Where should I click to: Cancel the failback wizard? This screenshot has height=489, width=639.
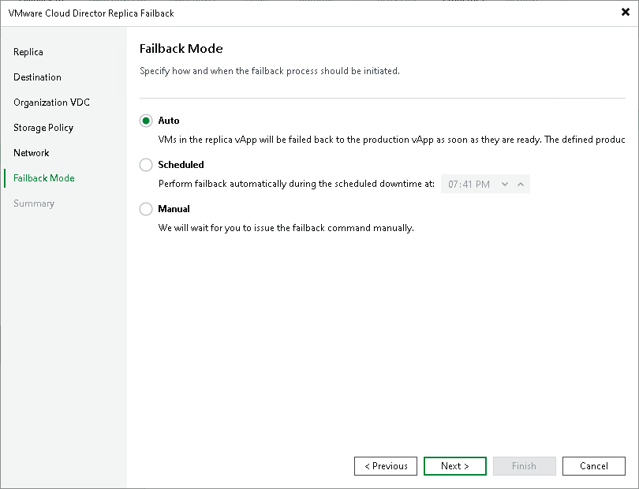(594, 466)
